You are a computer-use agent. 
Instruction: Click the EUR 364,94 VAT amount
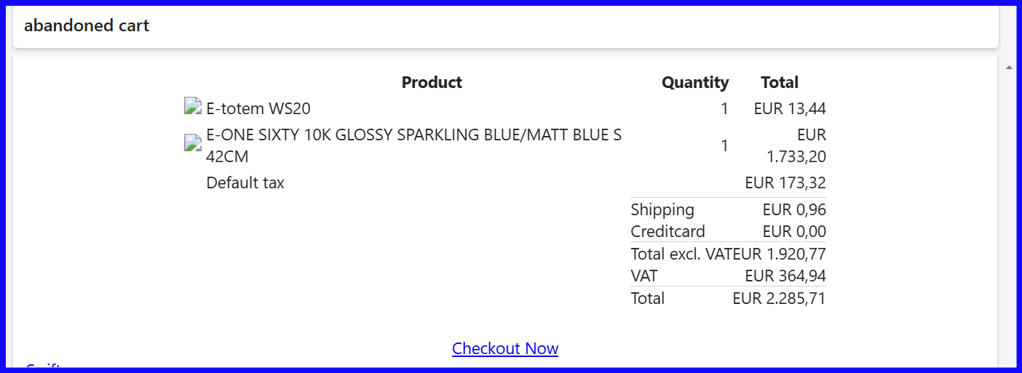point(785,276)
